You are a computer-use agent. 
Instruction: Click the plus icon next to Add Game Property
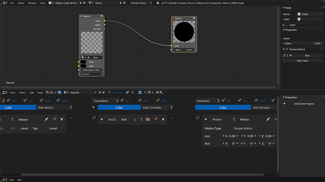click(284, 104)
